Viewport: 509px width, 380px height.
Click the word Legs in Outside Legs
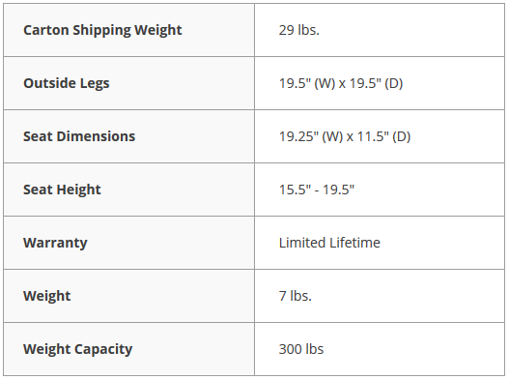click(95, 84)
